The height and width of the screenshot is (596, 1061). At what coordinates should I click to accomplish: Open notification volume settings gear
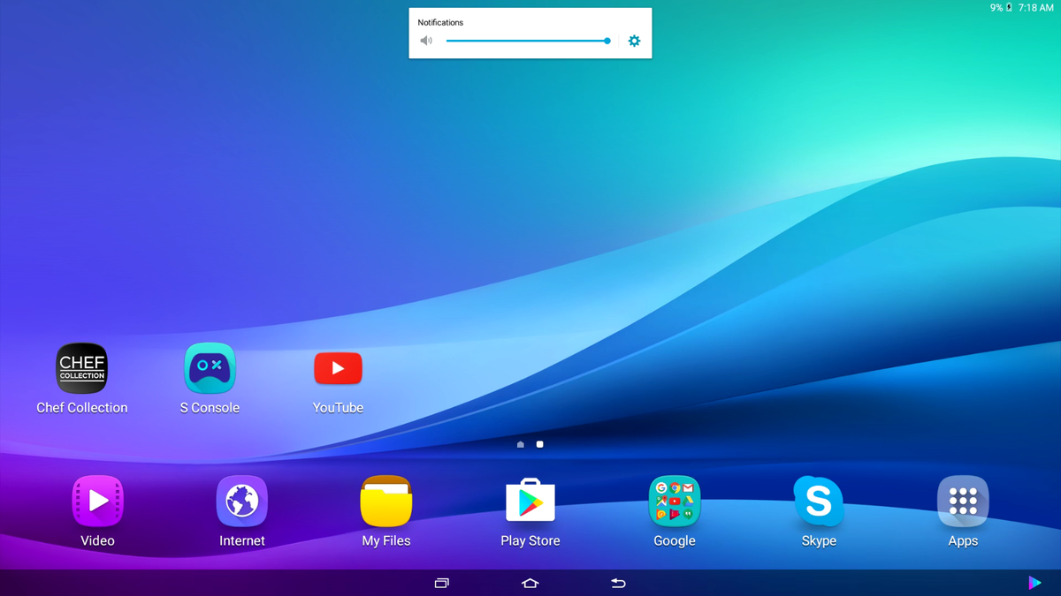click(x=634, y=41)
